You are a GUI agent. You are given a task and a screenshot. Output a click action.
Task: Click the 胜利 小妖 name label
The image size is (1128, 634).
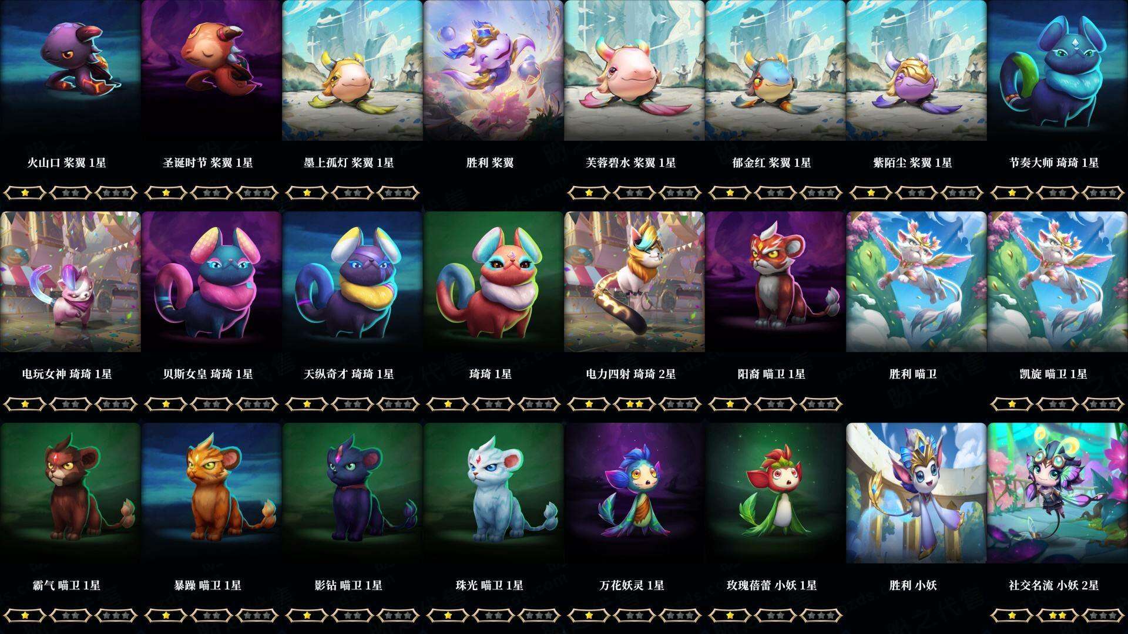pos(913,585)
